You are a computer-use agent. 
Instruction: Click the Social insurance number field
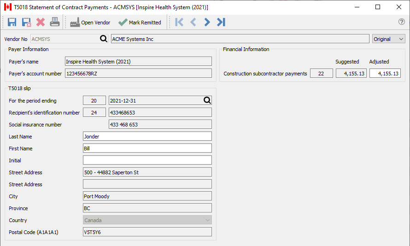point(160,125)
